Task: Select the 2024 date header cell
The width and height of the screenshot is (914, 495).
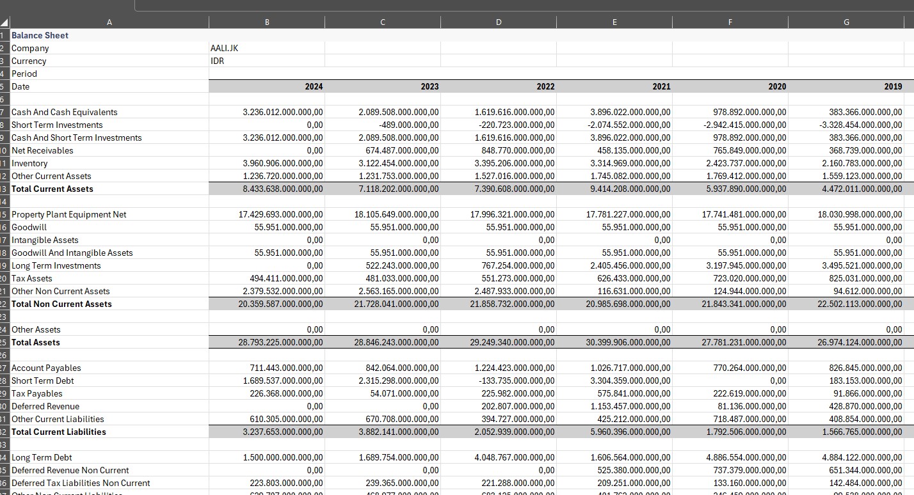Action: pyautogui.click(x=267, y=86)
